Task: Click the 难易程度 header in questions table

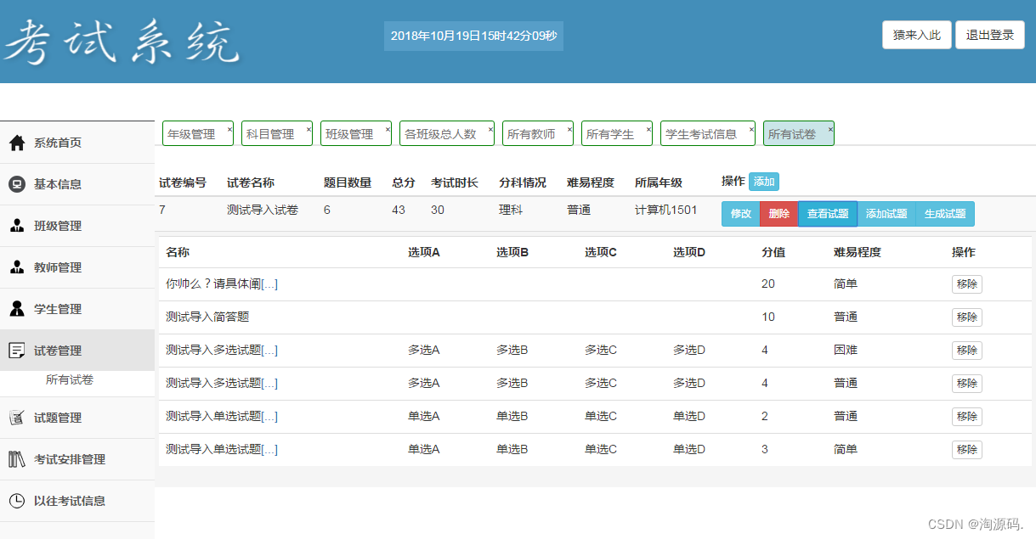Action: (x=858, y=252)
